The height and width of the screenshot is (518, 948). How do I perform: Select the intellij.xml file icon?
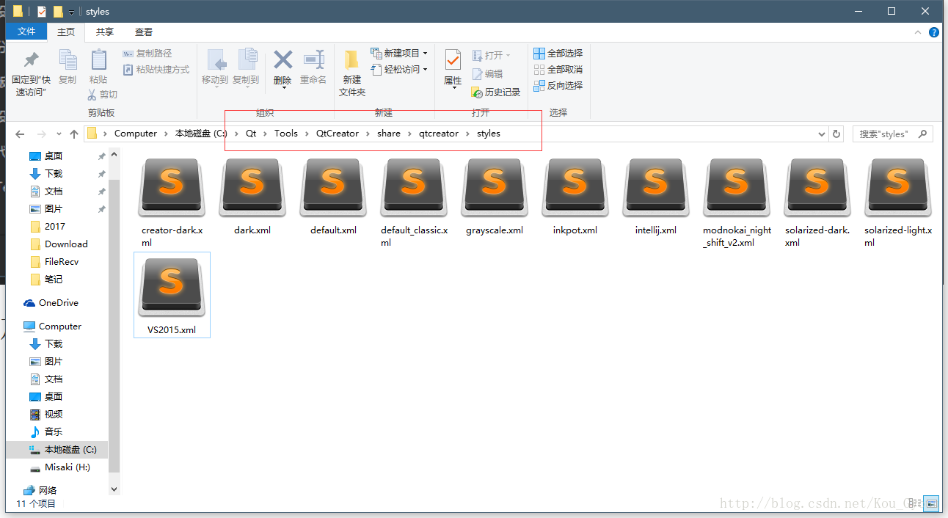pos(656,187)
